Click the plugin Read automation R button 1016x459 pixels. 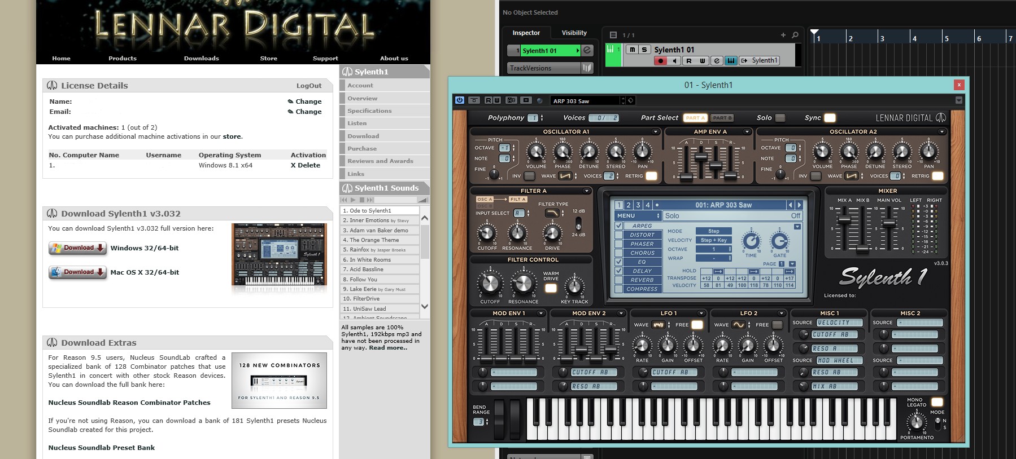point(489,100)
